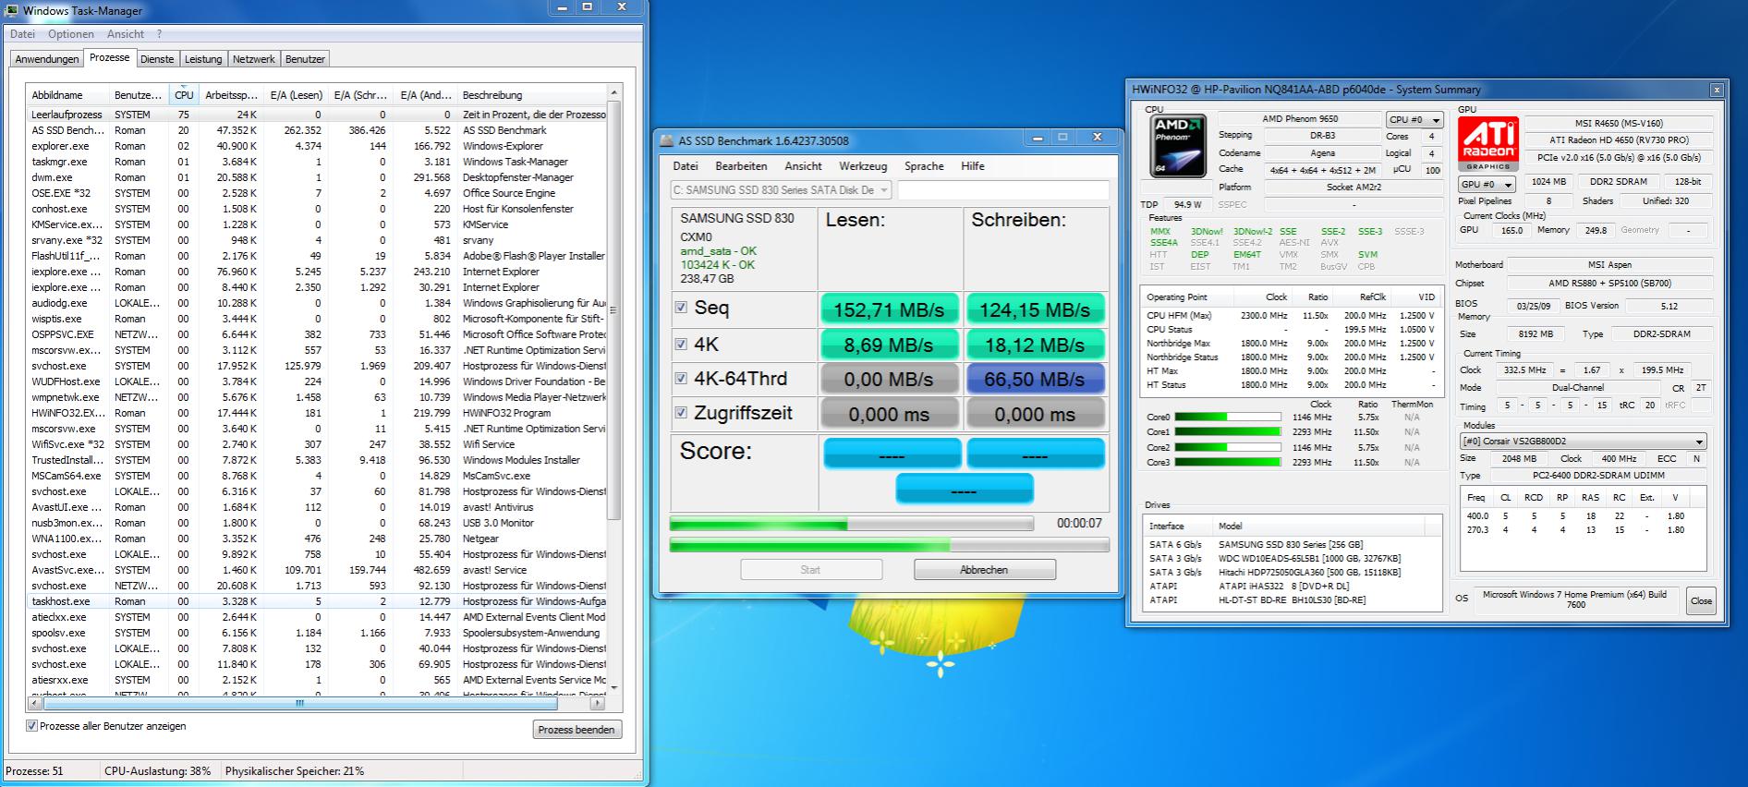The height and width of the screenshot is (787, 1748).
Task: Click the Core0 load bar in HWiNFO32
Action: click(x=1227, y=417)
